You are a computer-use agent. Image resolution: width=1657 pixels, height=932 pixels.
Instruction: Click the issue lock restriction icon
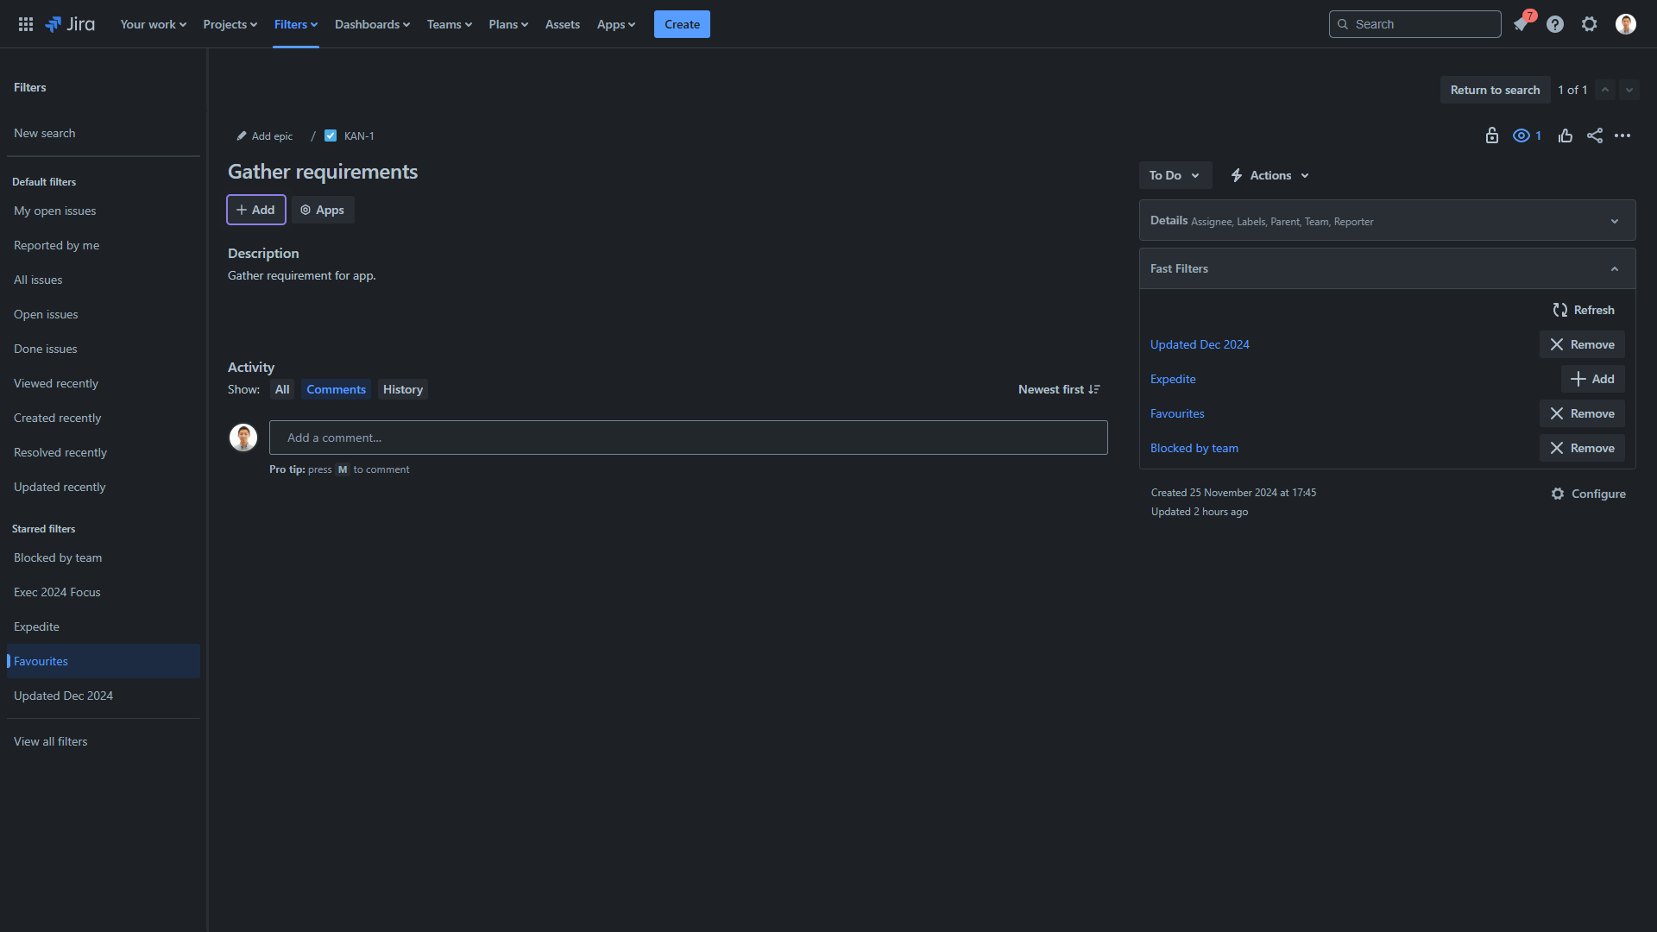[x=1491, y=135]
